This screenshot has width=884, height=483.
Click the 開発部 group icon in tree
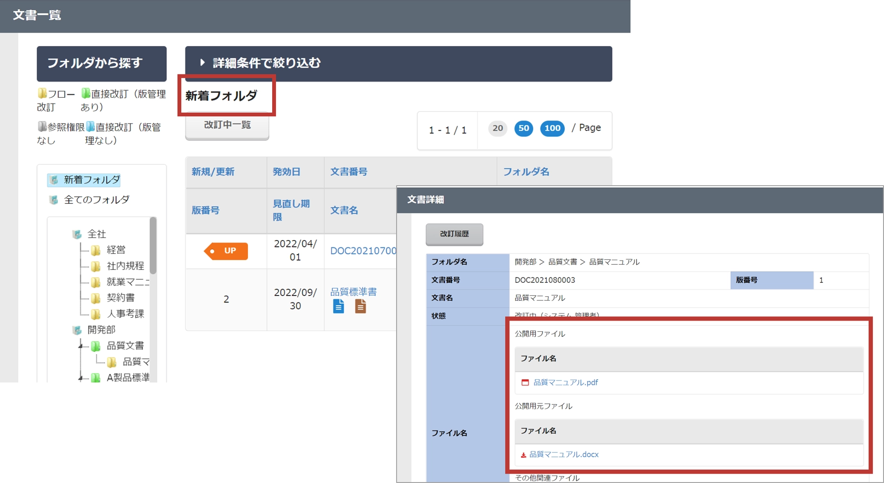pos(77,330)
